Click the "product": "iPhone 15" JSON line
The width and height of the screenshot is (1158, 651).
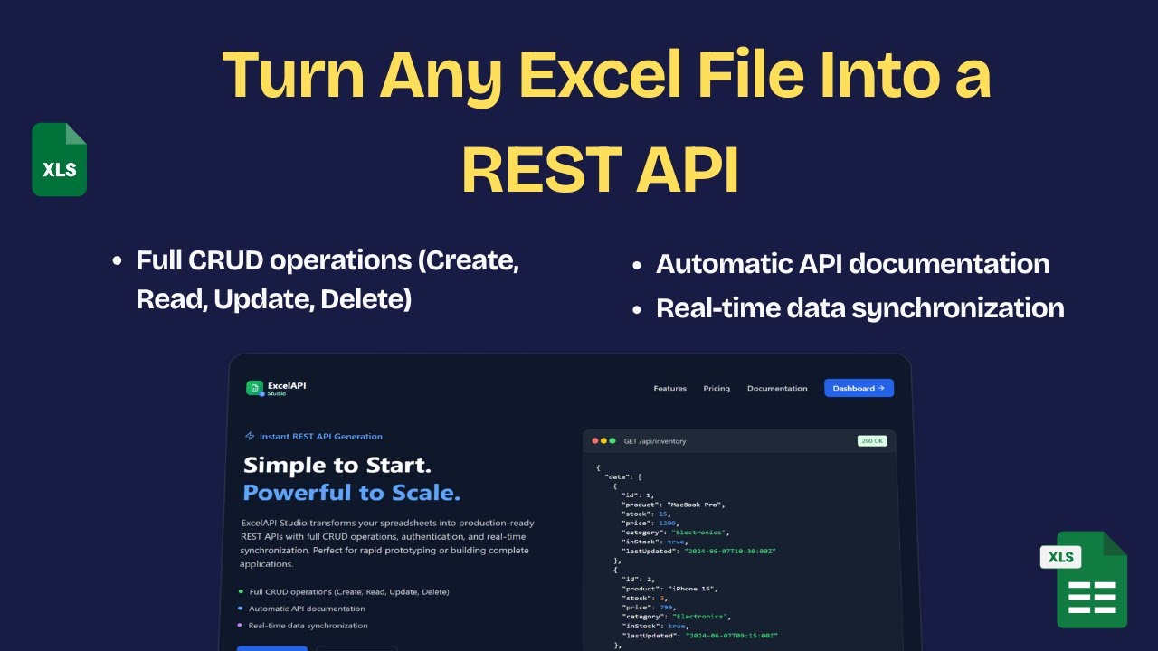coord(669,589)
